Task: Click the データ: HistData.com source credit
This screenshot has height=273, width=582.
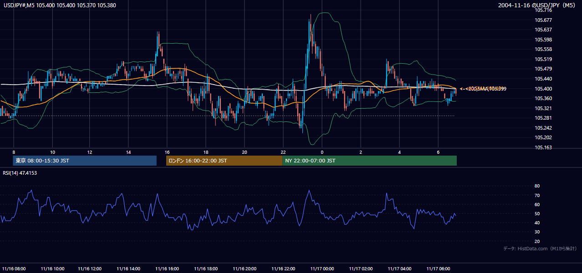Action: click(540, 248)
